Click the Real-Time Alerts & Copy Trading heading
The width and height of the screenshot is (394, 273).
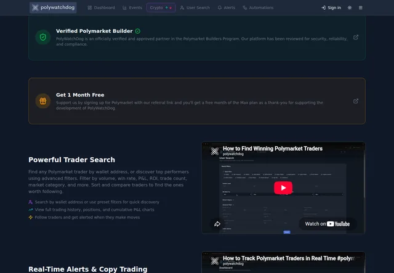(x=88, y=269)
